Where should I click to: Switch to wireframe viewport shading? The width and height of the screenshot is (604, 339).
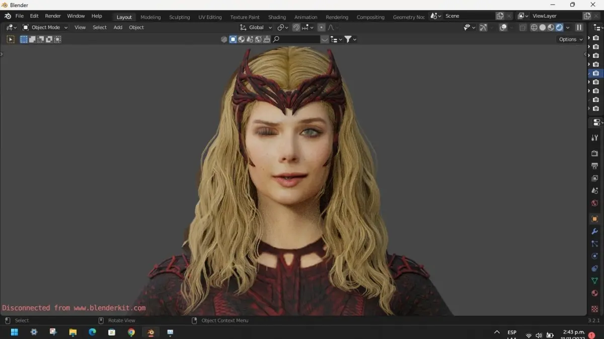[x=534, y=28]
